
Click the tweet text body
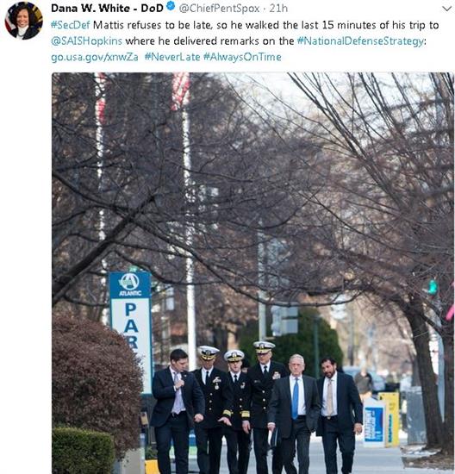click(x=245, y=41)
